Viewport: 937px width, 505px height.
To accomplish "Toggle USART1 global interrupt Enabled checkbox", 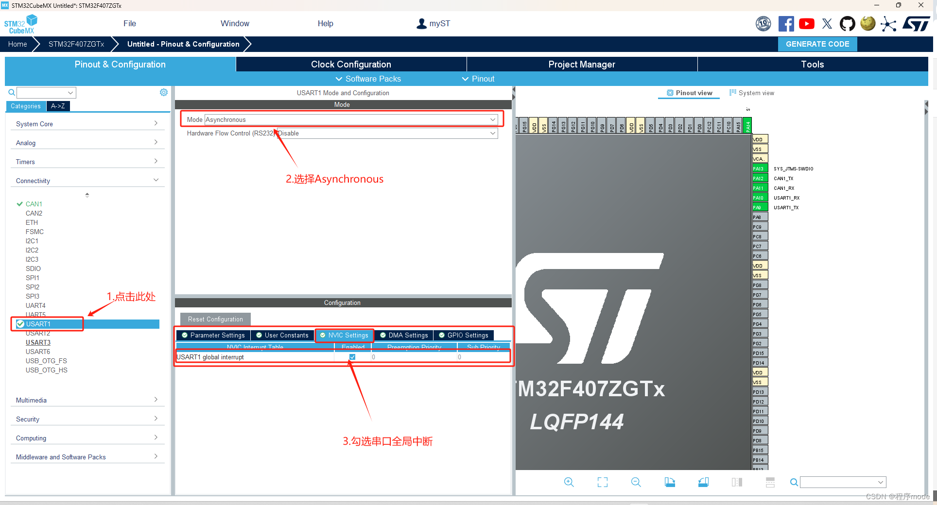I will click(x=352, y=357).
